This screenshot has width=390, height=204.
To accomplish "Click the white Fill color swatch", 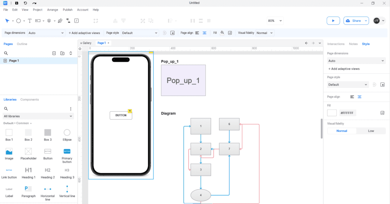I will pos(332,113).
